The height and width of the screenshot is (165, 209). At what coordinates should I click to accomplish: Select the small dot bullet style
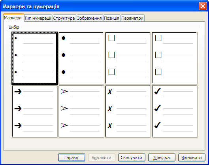coord(35,58)
